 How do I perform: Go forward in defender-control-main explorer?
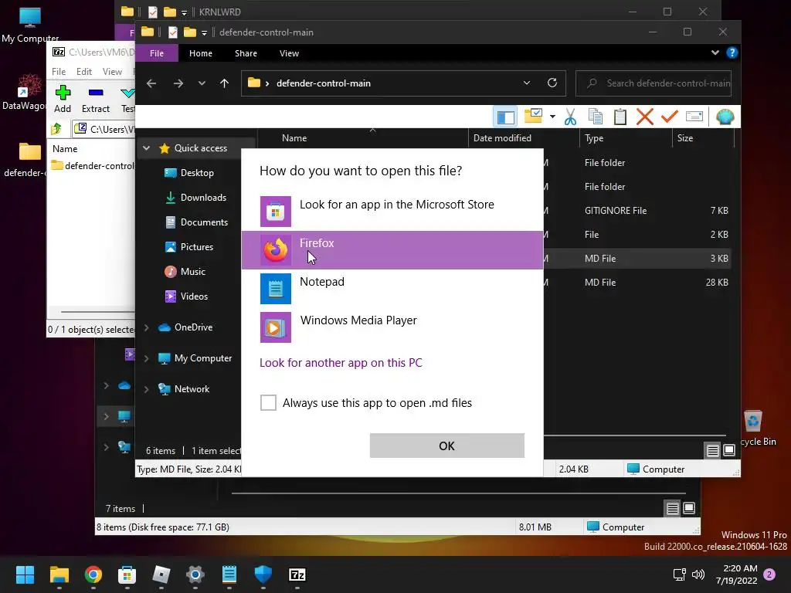(x=178, y=83)
